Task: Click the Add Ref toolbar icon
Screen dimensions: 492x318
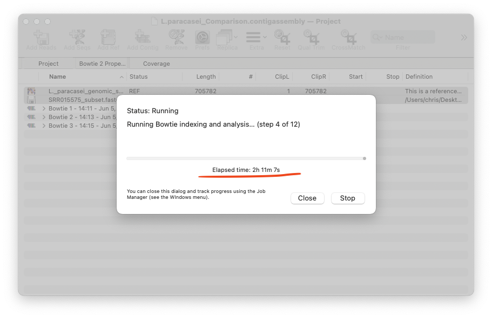Action: coord(109,38)
